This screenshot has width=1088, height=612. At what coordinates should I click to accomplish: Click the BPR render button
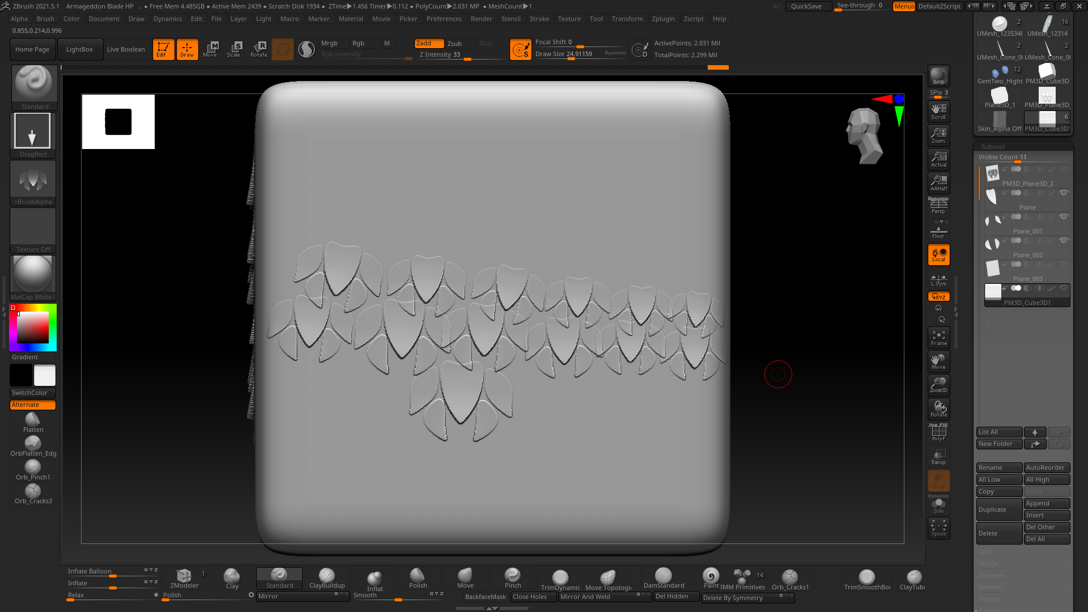coord(938,76)
